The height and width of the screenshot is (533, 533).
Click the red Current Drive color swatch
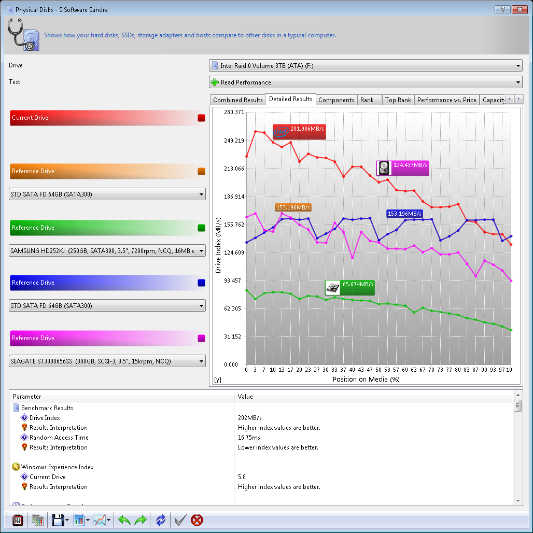(201, 118)
